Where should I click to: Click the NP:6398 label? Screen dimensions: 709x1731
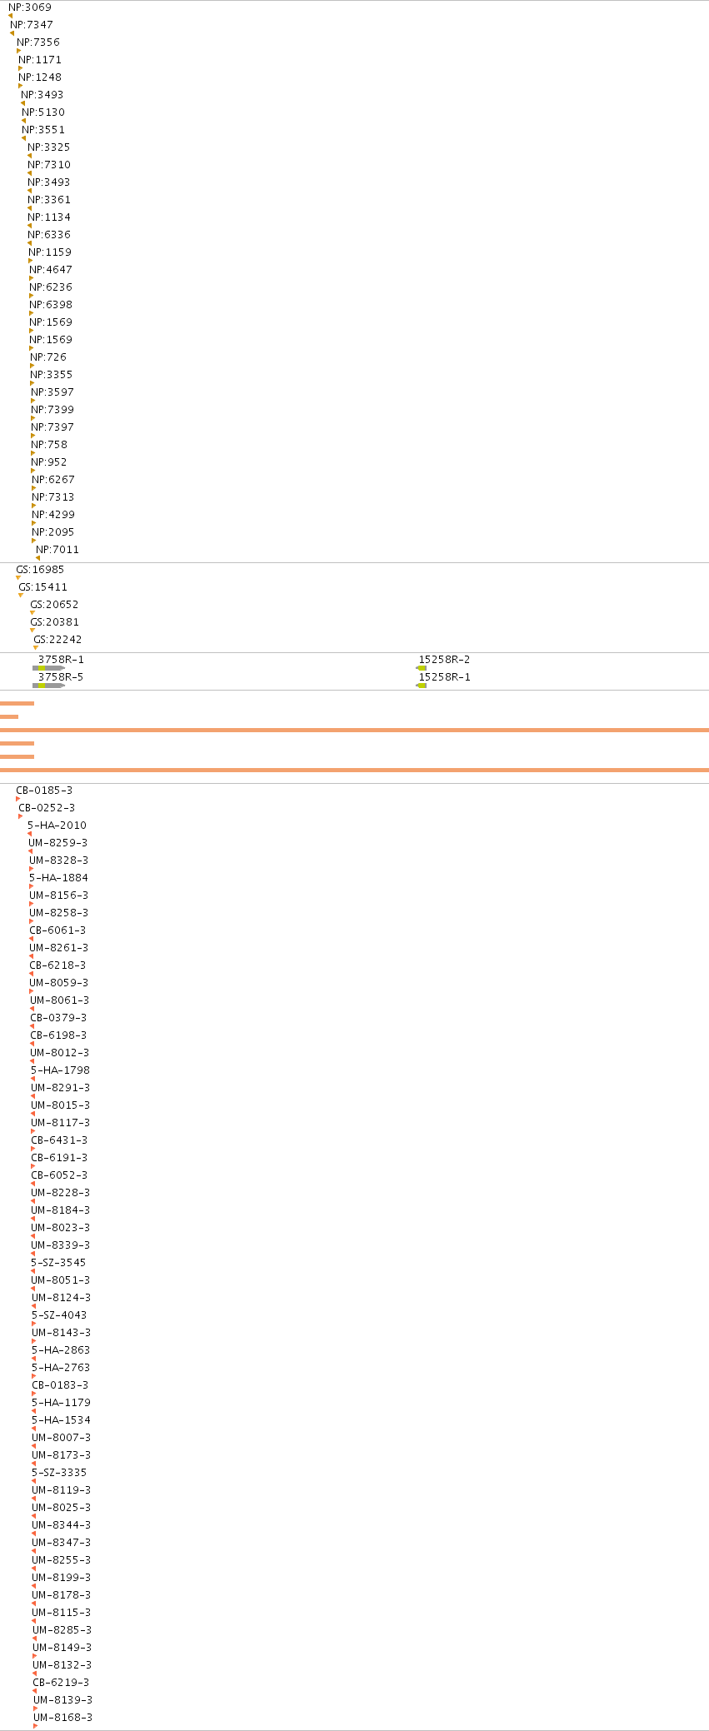point(51,305)
